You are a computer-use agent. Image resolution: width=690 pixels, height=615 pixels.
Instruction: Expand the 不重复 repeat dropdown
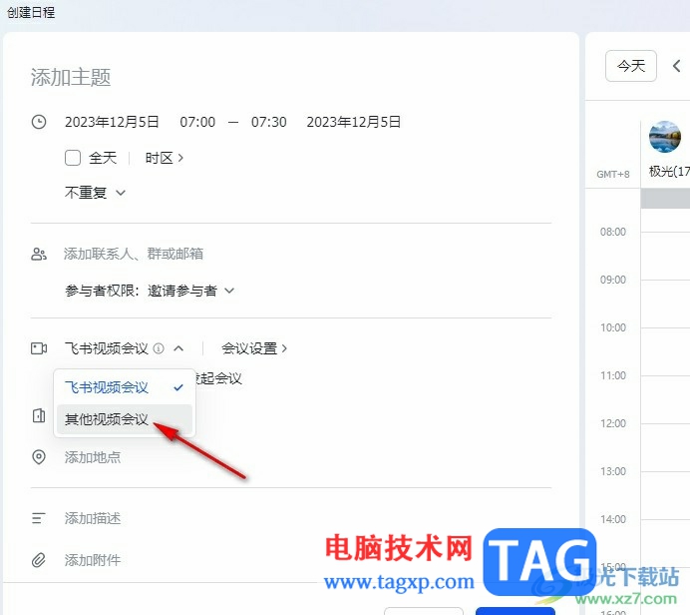[95, 193]
